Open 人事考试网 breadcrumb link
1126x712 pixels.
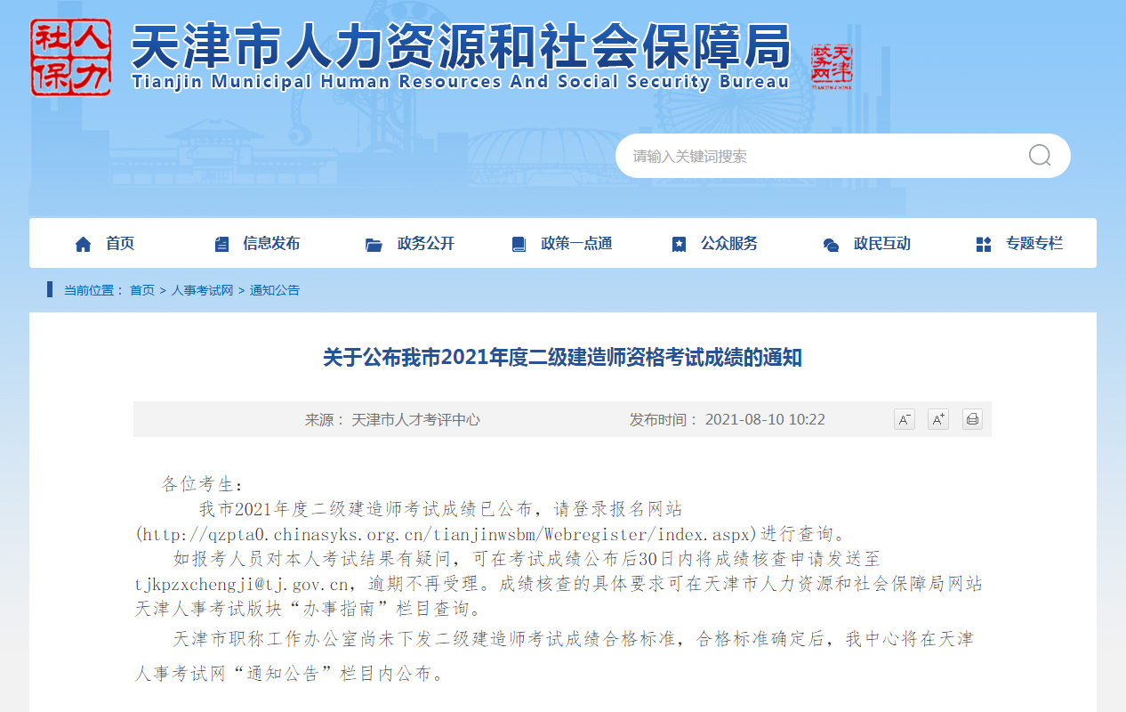coord(203,290)
